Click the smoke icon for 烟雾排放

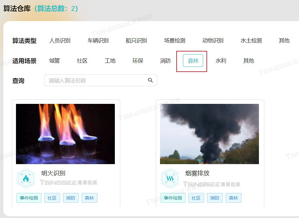coord(170,179)
